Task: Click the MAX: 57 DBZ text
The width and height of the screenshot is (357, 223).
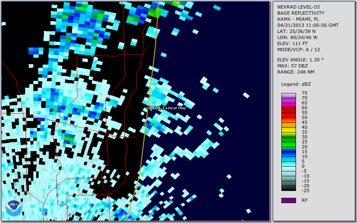Action: [x=292, y=66]
